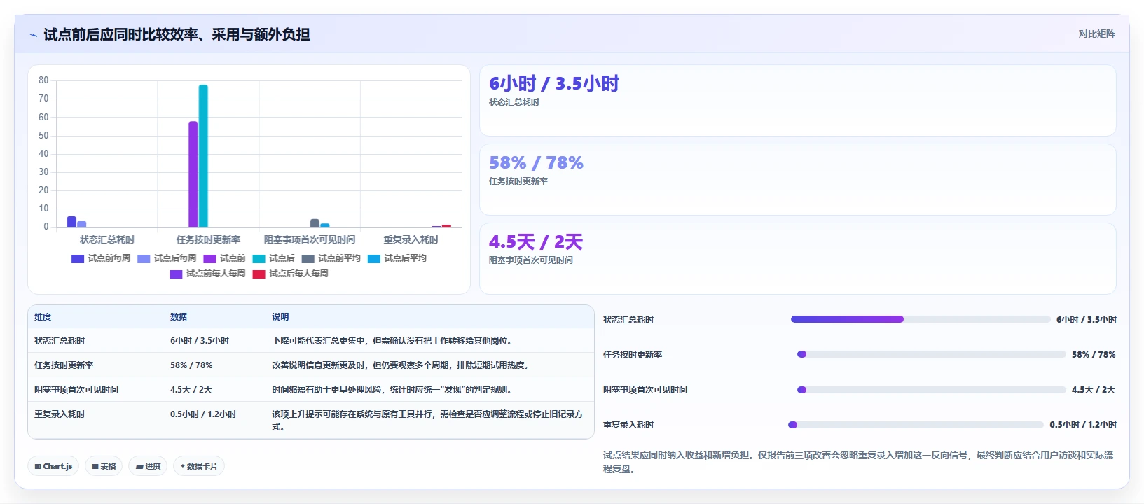Viewport: 1144px width, 504px height.
Task: Click the 数据 column header
Action: (179, 317)
